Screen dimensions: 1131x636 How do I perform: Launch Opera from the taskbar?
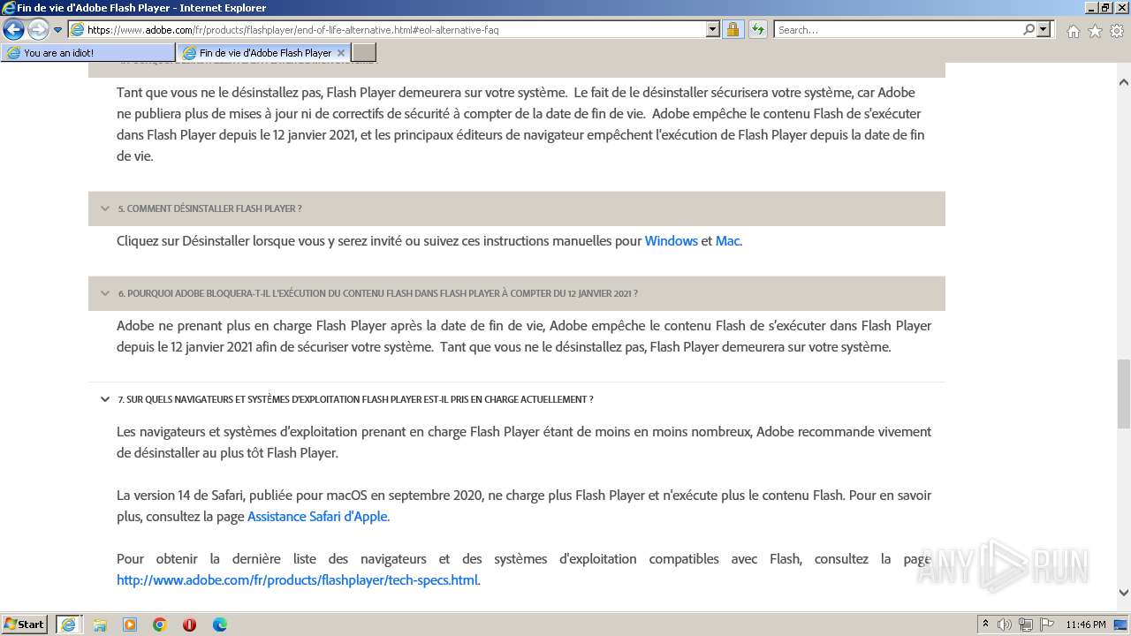click(189, 625)
